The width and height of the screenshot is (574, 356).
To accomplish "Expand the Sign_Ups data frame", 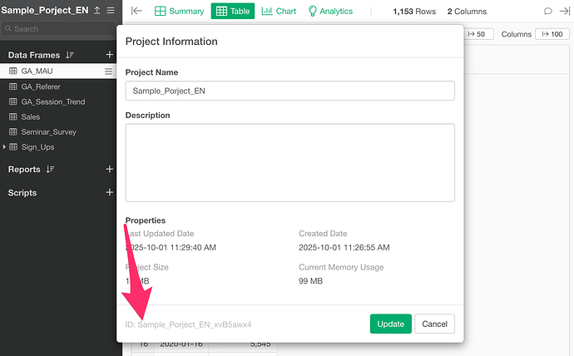I will click(x=4, y=147).
